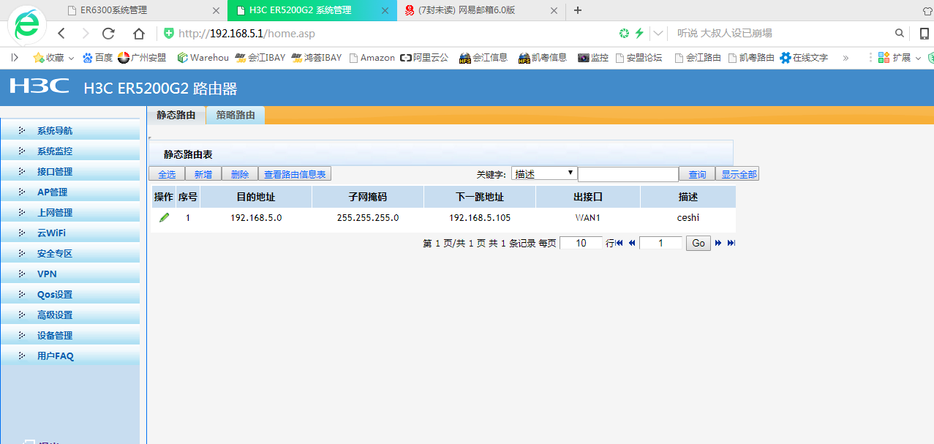Open the 扩展 extensions menu

[899, 57]
